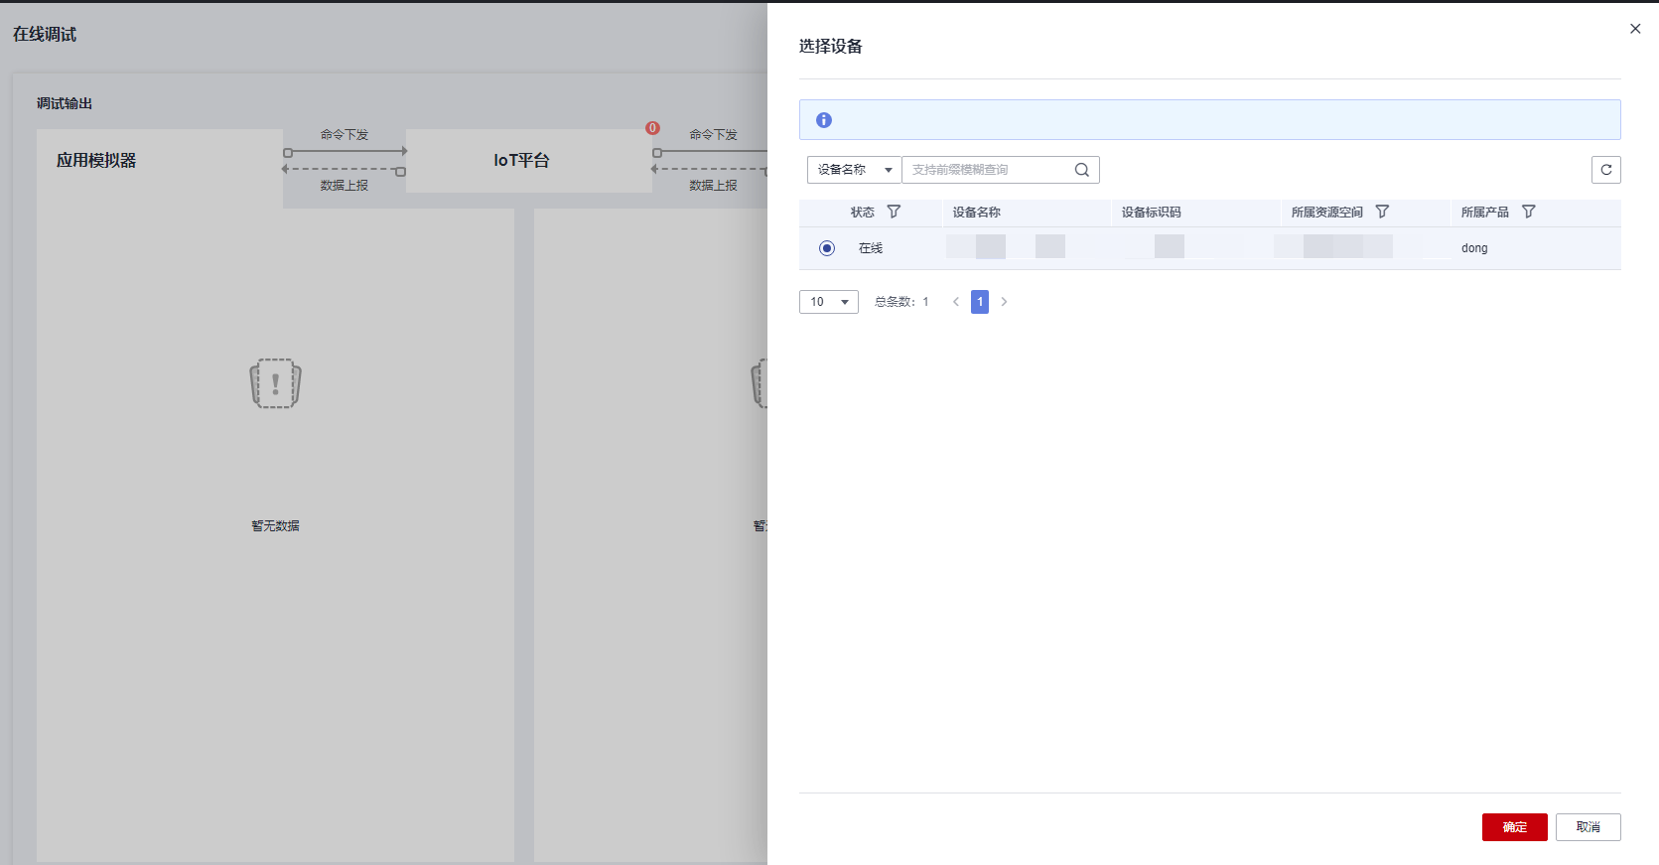Refresh the device list

[1606, 170]
